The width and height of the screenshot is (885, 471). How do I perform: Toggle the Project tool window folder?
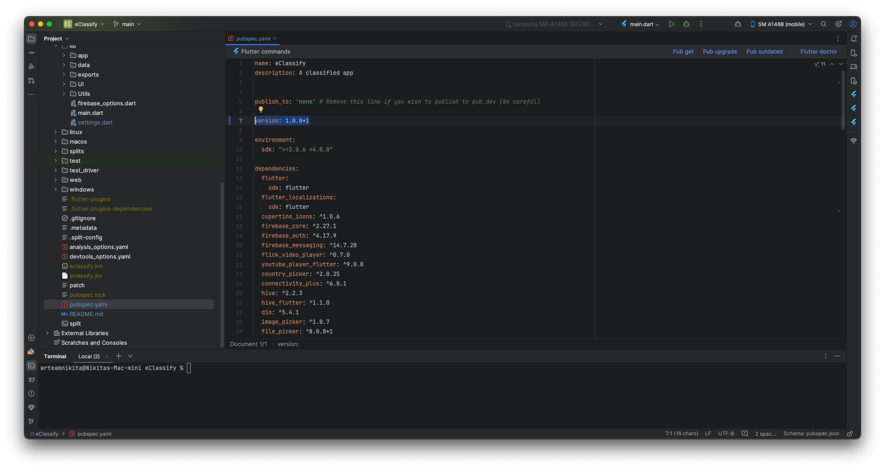pyautogui.click(x=31, y=39)
